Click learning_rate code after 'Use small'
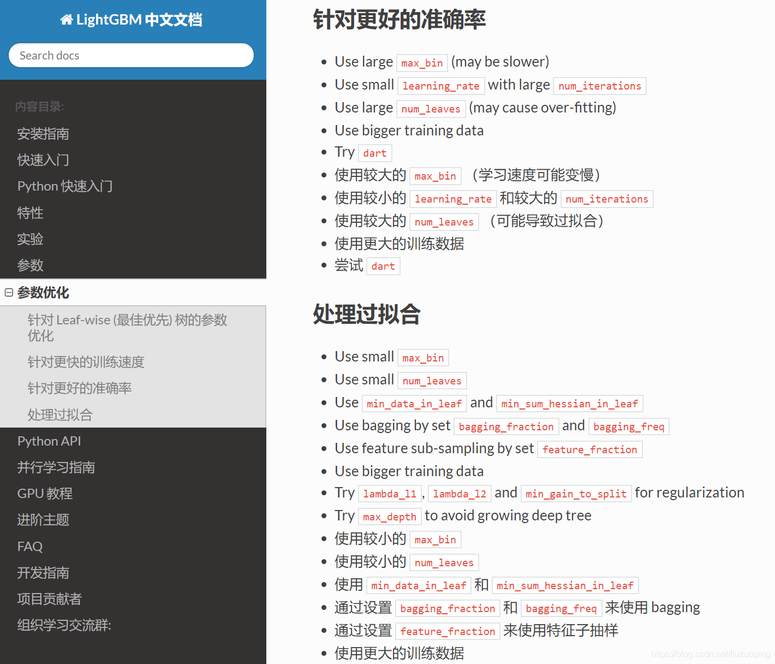Screen dimensions: 775x664 click(441, 86)
